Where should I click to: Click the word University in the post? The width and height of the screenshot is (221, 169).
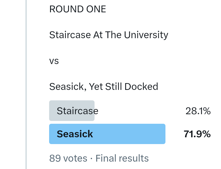[x=146, y=35]
